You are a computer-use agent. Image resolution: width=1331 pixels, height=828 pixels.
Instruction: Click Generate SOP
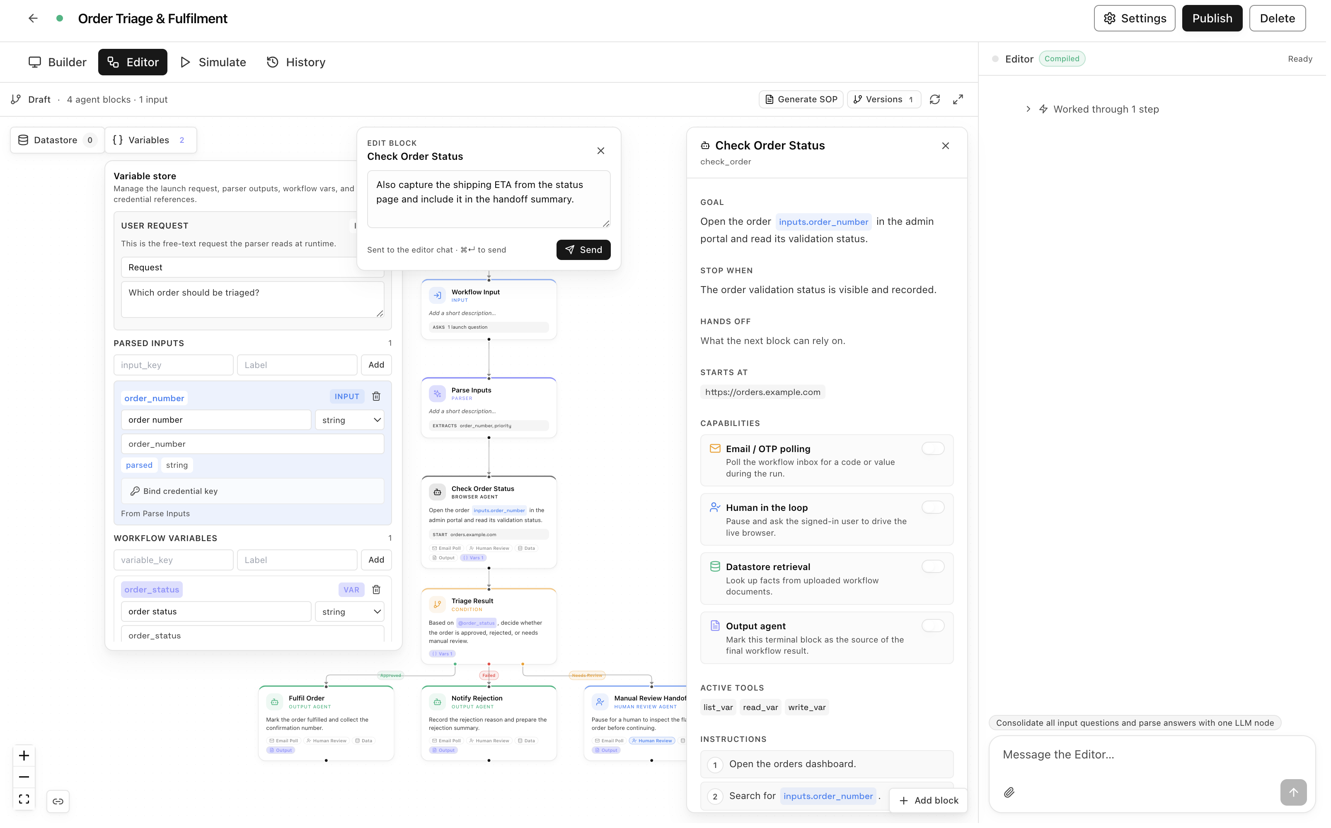click(x=804, y=100)
